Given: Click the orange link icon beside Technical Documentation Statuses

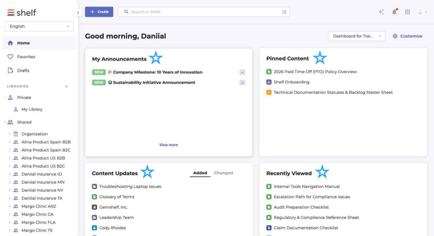Looking at the screenshot, I should [269, 92].
